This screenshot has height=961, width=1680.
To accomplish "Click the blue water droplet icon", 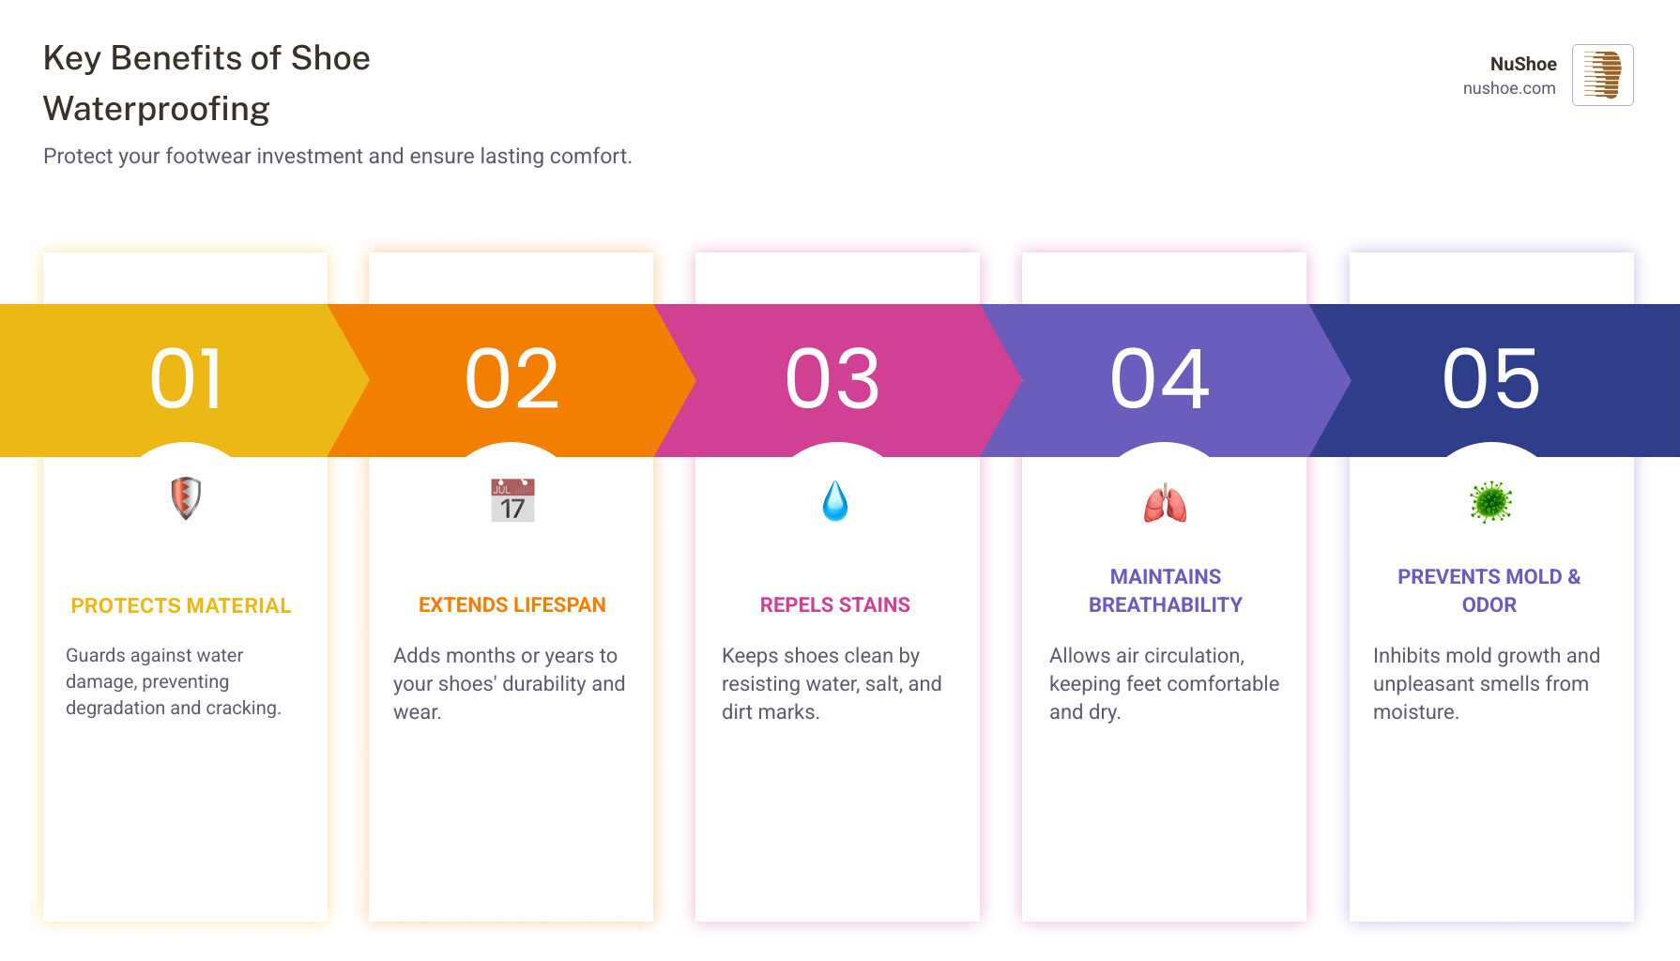I will [x=834, y=501].
